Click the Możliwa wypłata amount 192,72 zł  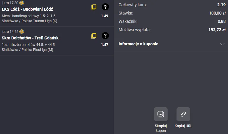tap(217, 30)
